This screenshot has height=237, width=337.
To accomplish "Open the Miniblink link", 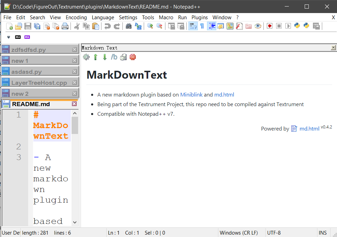I will coord(191,95).
